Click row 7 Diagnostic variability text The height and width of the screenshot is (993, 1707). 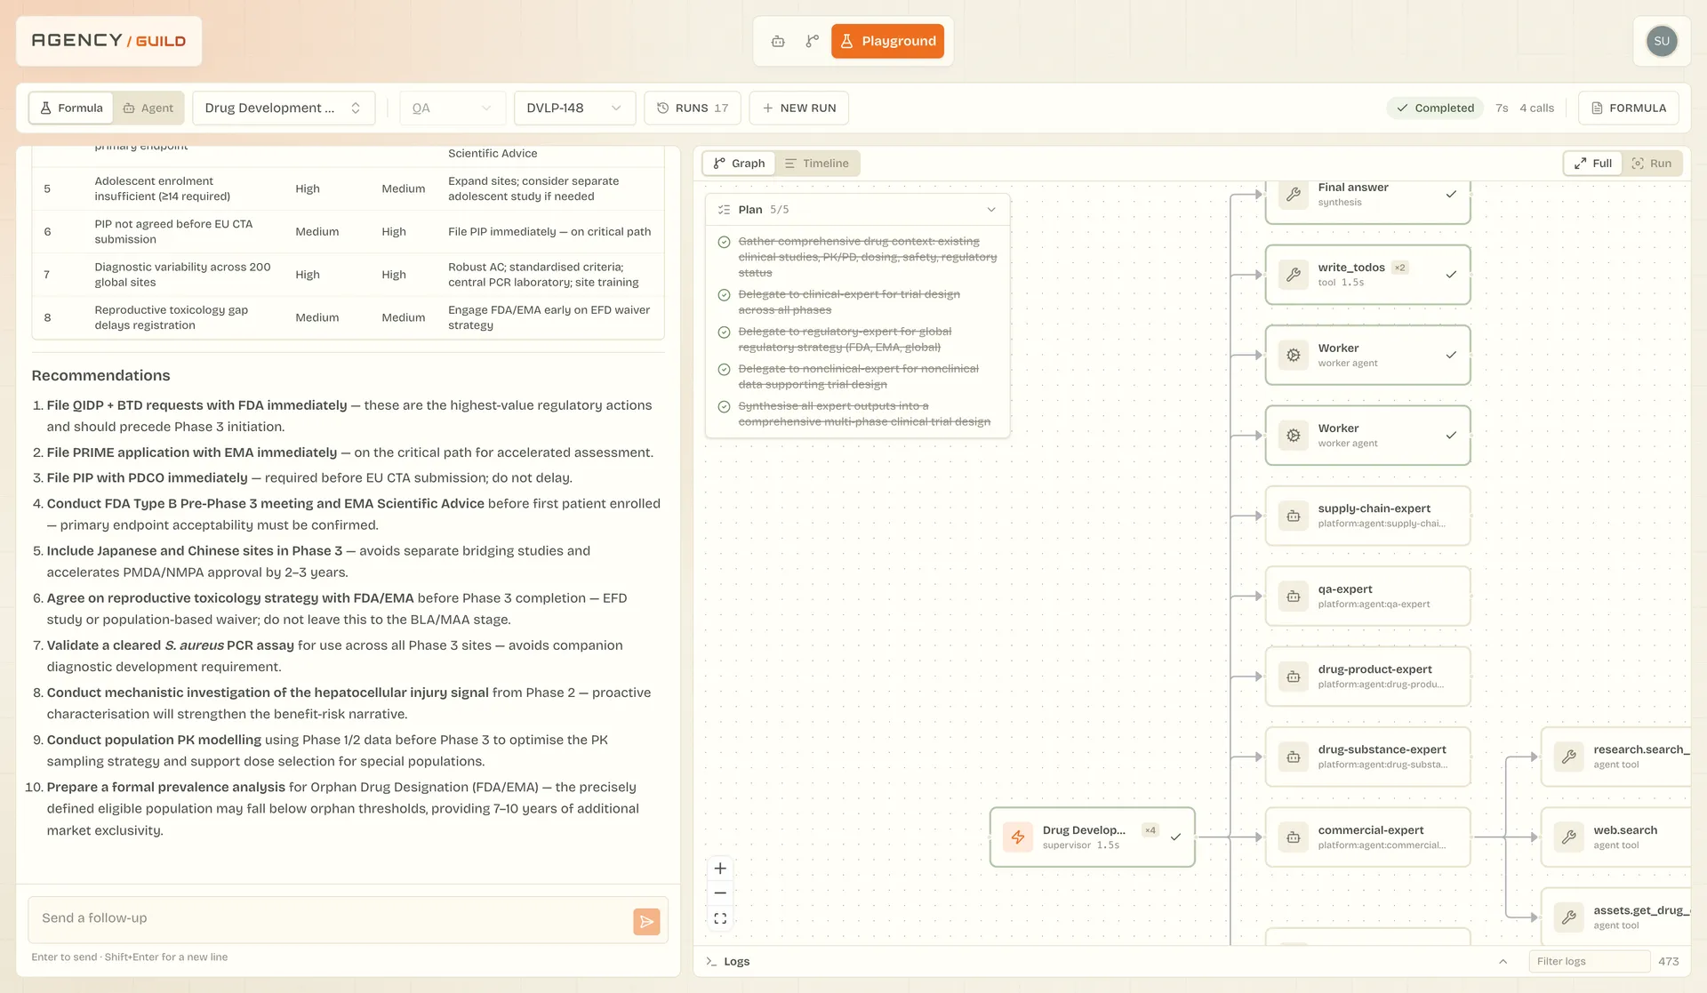point(182,275)
